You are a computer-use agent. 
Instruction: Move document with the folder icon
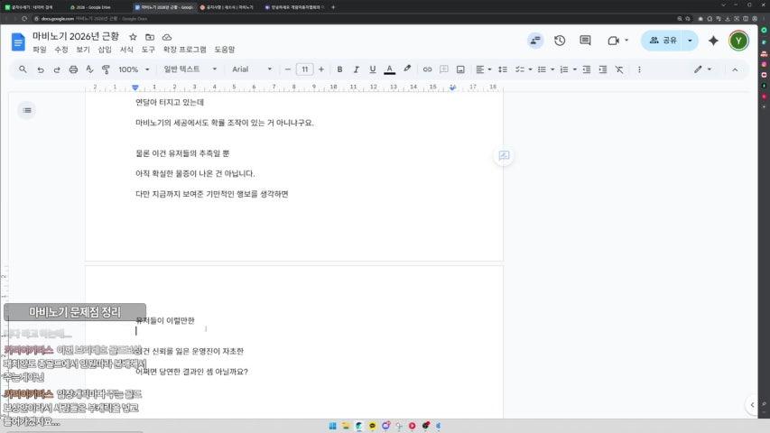click(150, 37)
